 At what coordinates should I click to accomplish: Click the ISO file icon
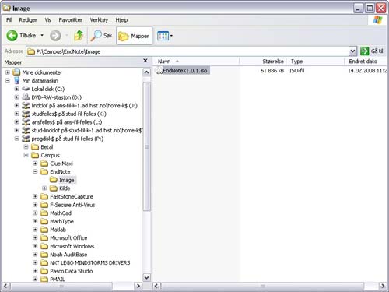(x=159, y=70)
